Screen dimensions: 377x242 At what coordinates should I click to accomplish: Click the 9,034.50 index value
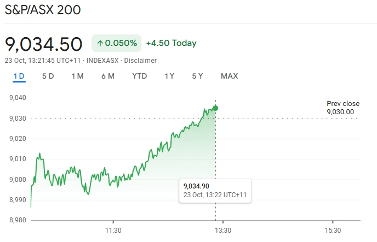point(44,44)
